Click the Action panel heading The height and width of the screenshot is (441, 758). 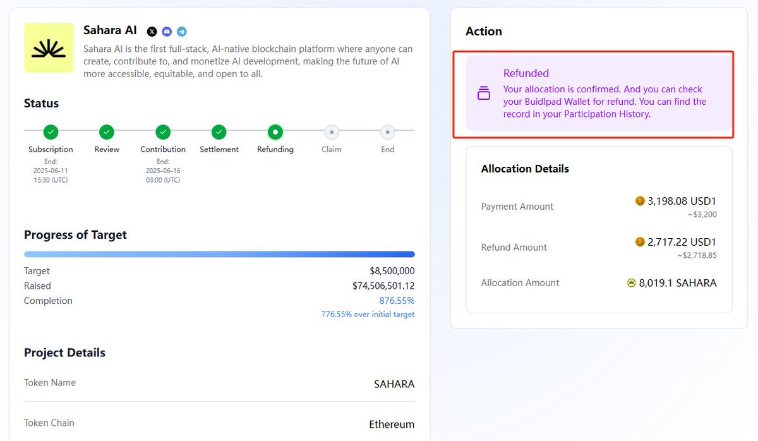(484, 31)
